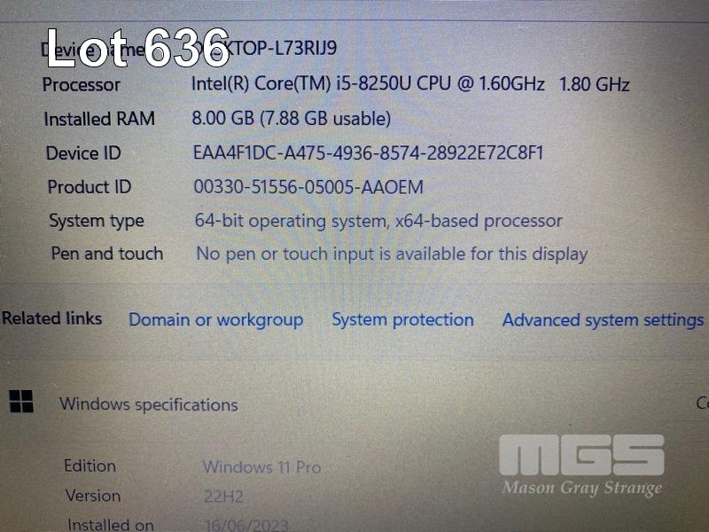This screenshot has height=532, width=709.
Task: Collapse the Windows specifications section
Action: pos(148,404)
